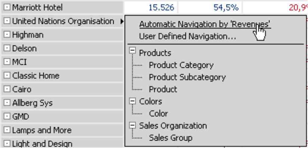The image size is (308, 148).
Task: Collapse the Colors tree node
Action: pyautogui.click(x=133, y=101)
